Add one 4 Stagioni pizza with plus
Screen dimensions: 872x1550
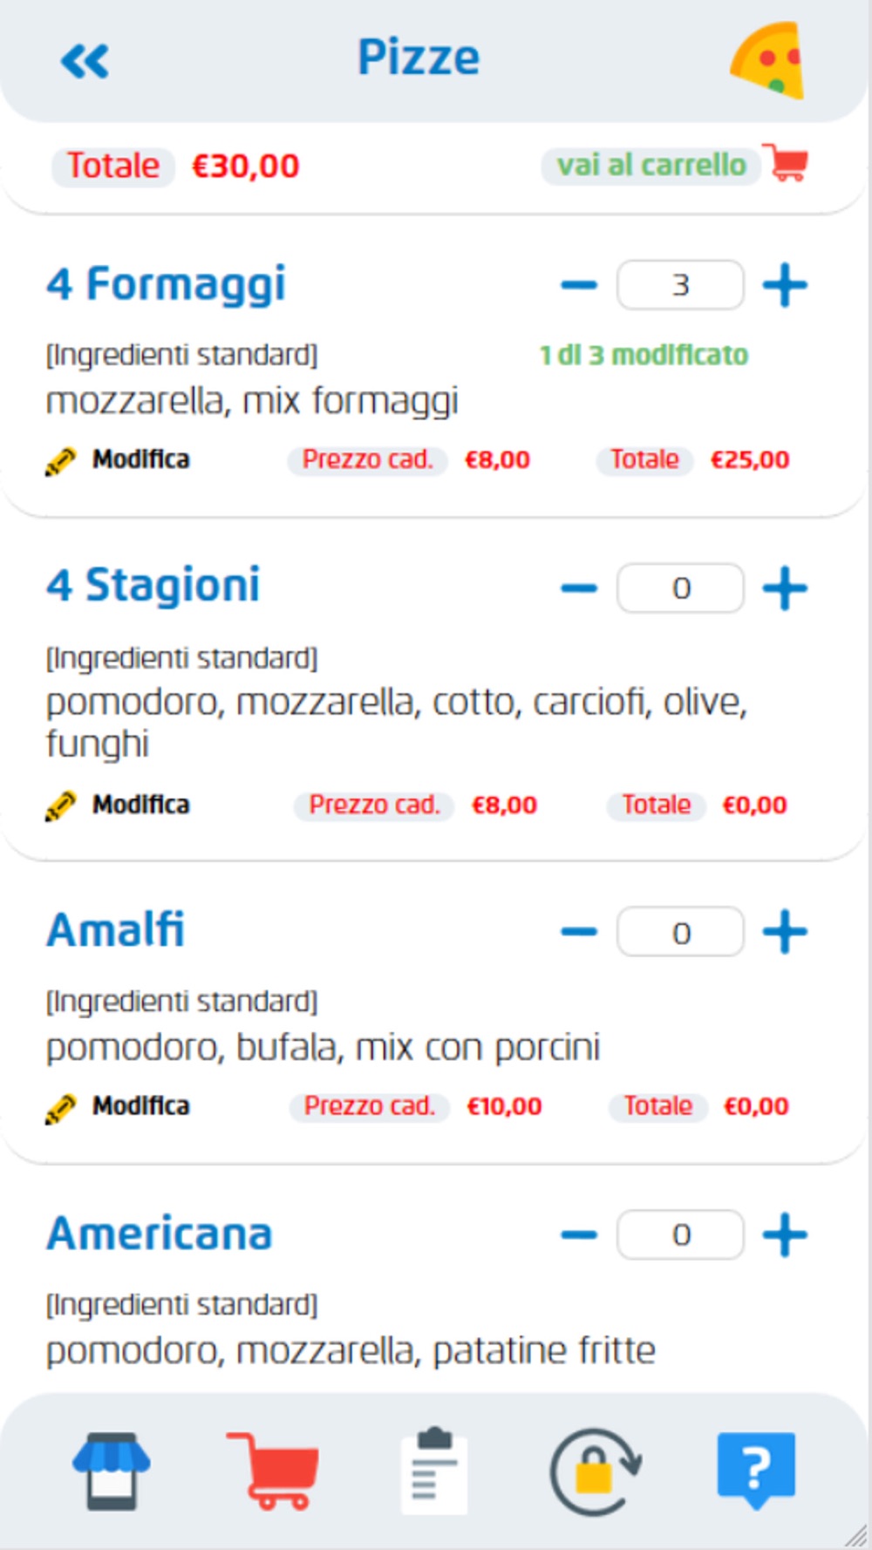(785, 588)
